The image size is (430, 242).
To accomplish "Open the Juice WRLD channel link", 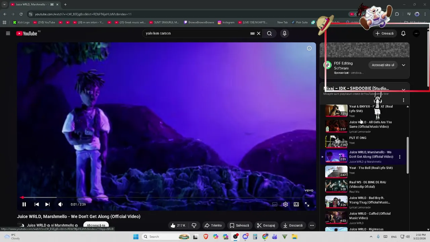I will 37,226.
